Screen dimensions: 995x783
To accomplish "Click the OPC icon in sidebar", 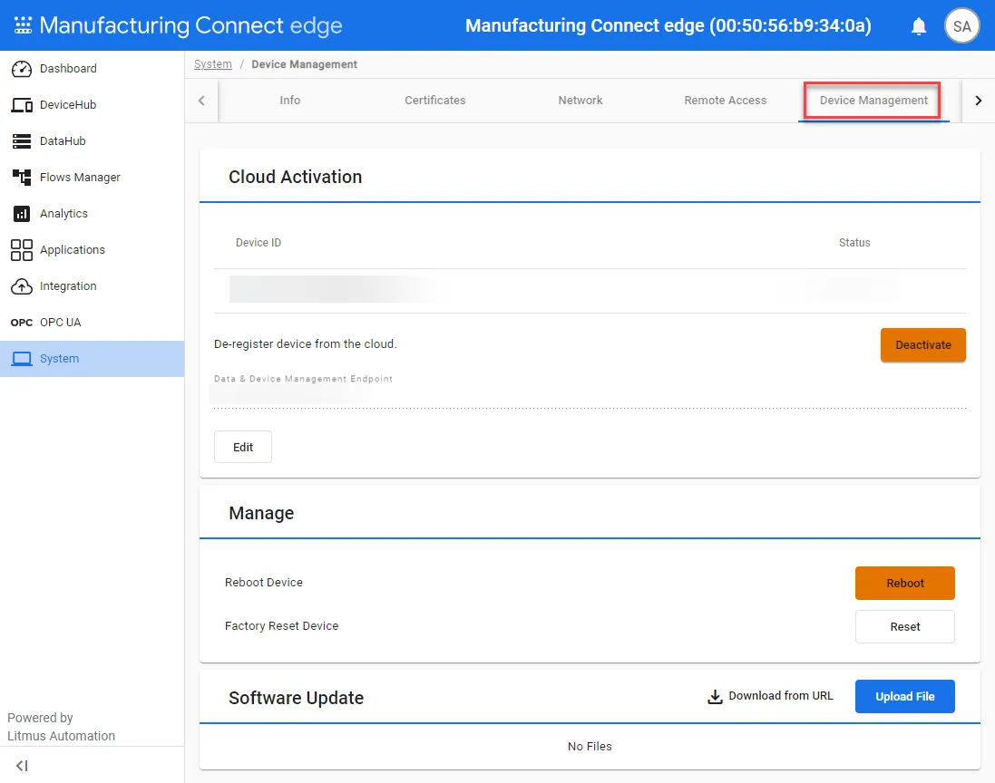I will pyautogui.click(x=22, y=323).
